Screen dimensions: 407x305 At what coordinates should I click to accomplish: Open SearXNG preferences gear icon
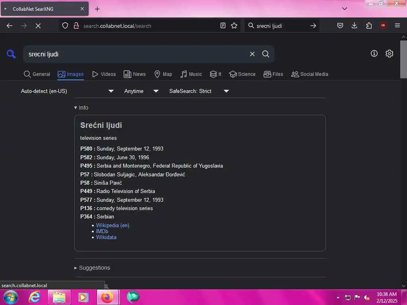pyautogui.click(x=389, y=54)
